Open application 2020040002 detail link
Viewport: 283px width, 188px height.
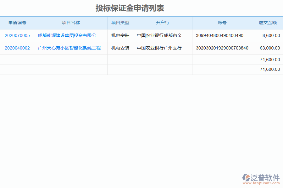click(17, 48)
